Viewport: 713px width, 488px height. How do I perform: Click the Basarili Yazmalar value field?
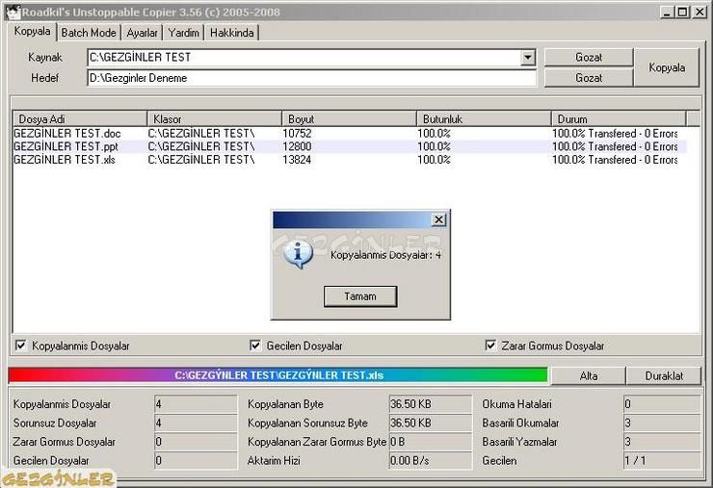[x=662, y=441]
